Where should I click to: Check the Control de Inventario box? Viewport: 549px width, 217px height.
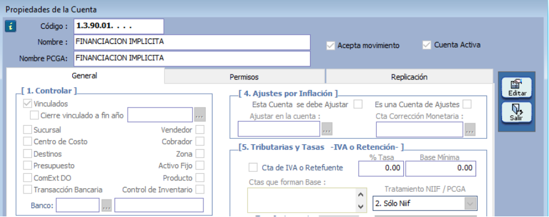click(x=200, y=190)
